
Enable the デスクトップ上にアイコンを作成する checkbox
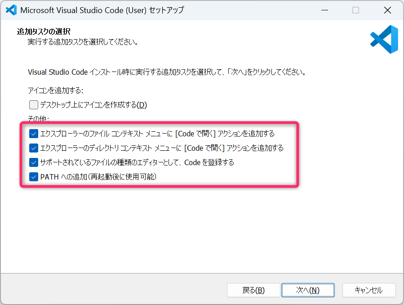(34, 105)
